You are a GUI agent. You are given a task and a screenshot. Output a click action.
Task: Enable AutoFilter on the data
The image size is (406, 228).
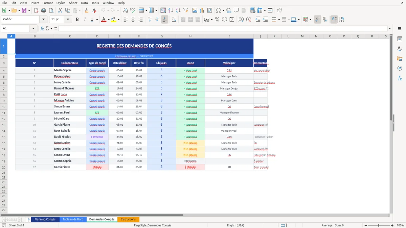tap(186, 10)
